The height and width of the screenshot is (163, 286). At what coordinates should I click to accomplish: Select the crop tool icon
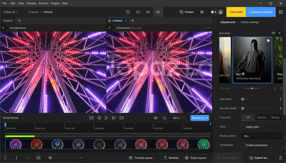[x=165, y=118]
